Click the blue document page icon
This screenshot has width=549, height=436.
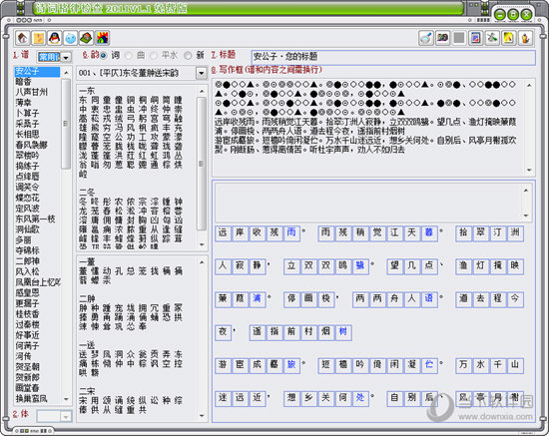click(475, 38)
